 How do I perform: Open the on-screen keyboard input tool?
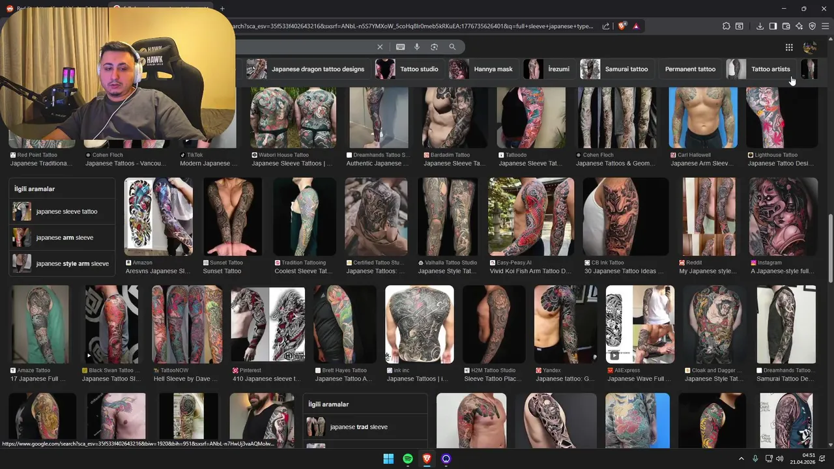tap(400, 47)
